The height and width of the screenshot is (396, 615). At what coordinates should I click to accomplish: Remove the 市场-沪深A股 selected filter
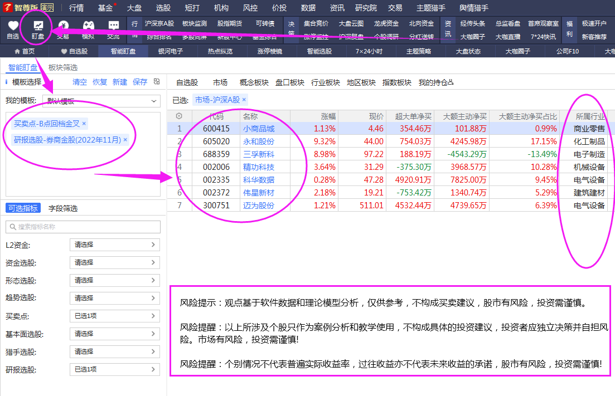(244, 100)
